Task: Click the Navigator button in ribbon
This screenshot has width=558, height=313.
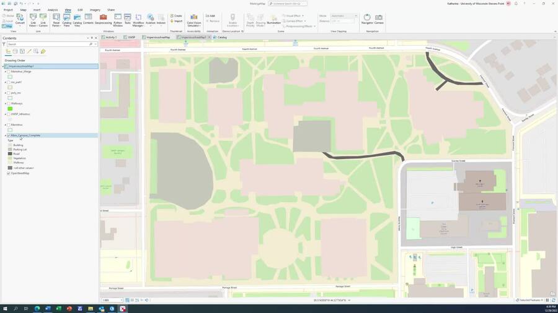Action: tap(367, 19)
